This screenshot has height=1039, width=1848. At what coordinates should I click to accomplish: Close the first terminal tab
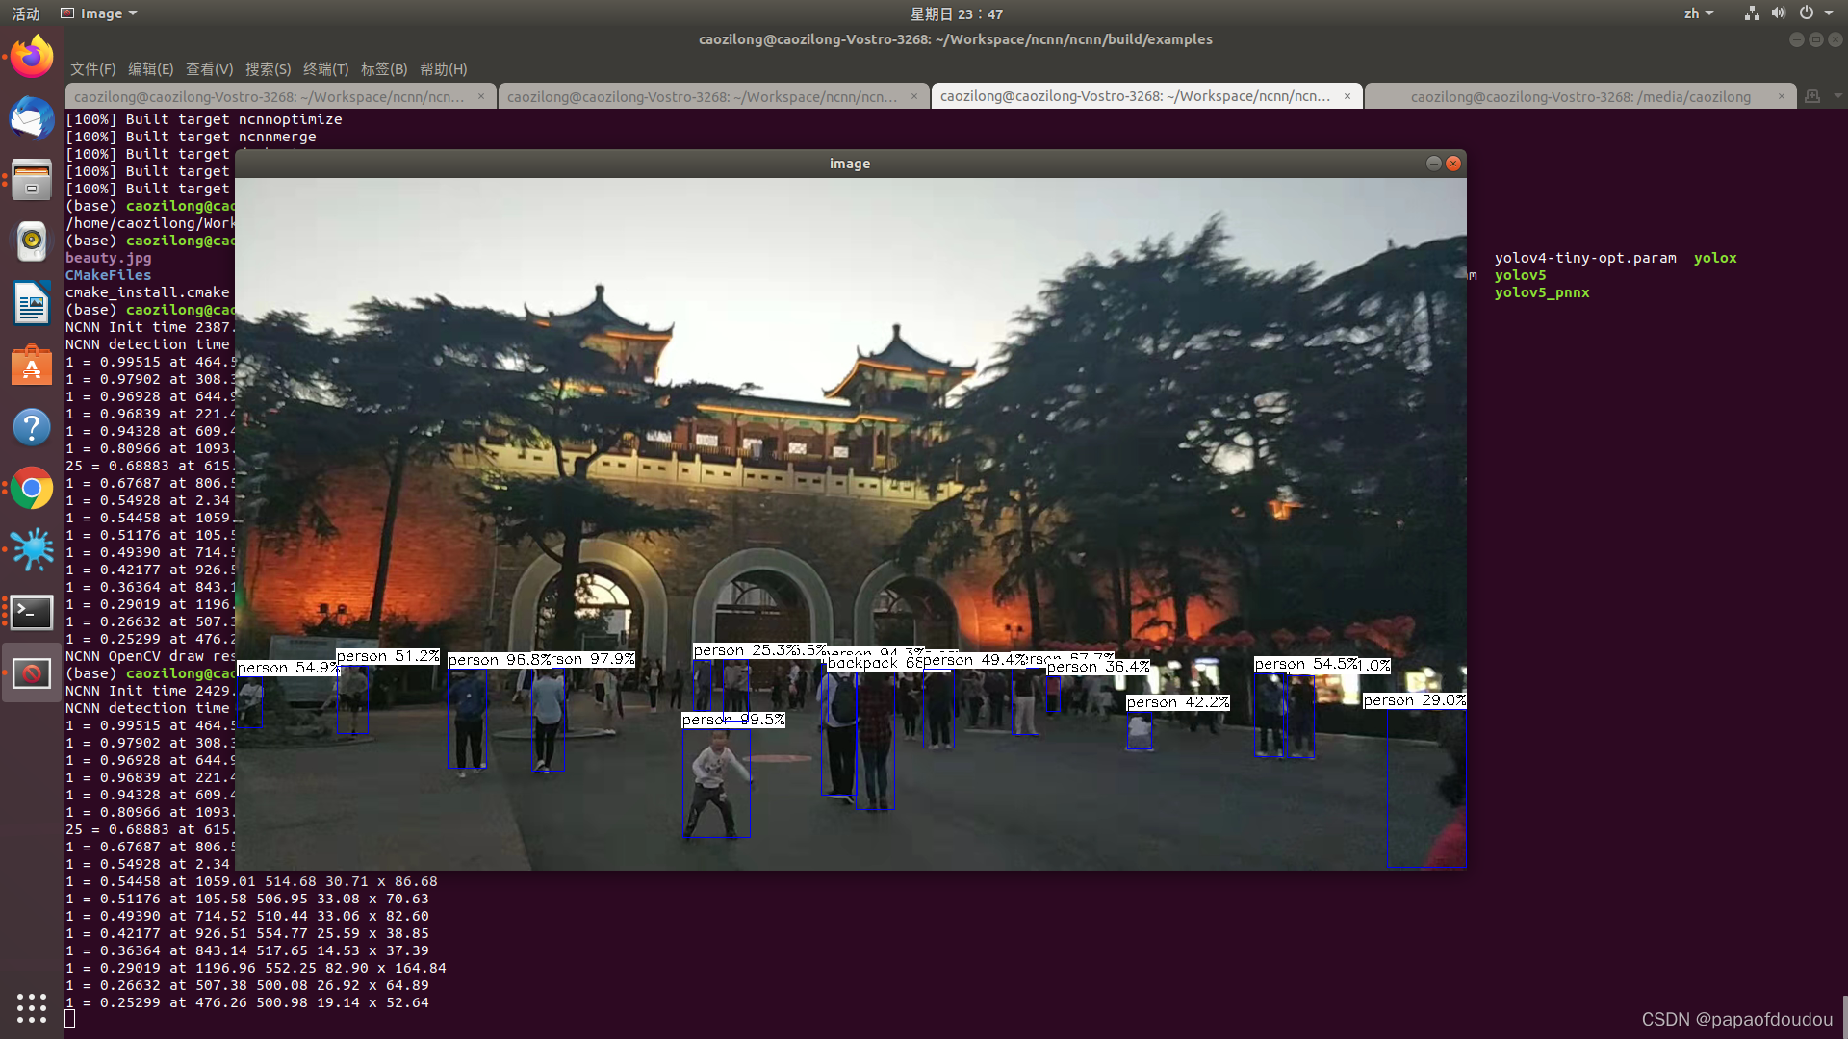point(481,96)
